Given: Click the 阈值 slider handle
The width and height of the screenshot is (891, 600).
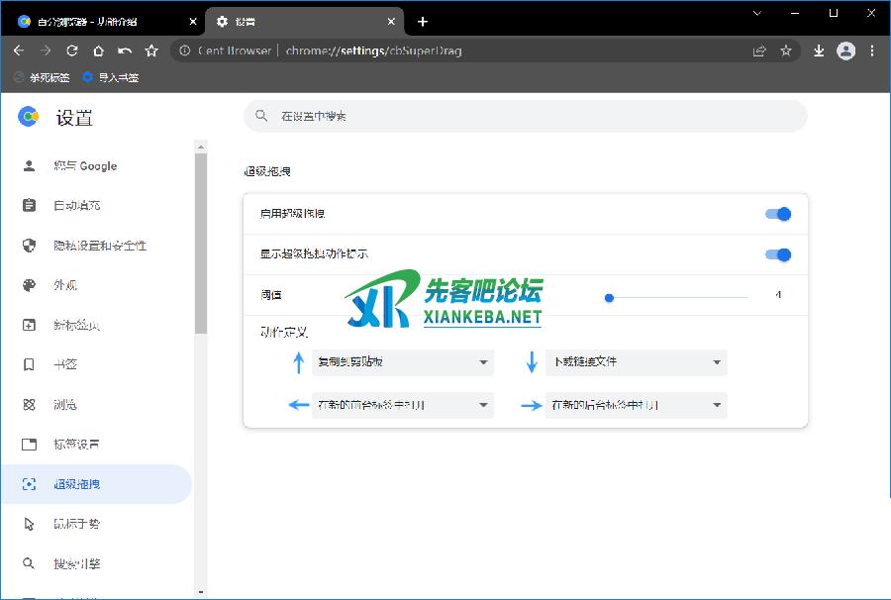Looking at the screenshot, I should (x=609, y=297).
